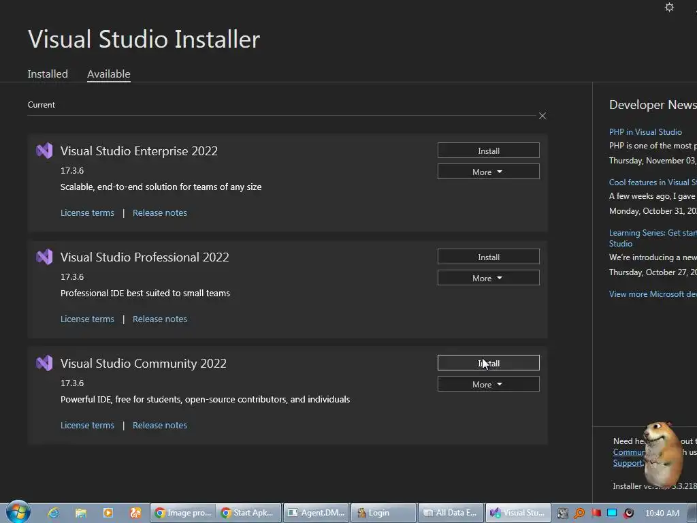Dismiss the Current section with X icon

(x=542, y=116)
